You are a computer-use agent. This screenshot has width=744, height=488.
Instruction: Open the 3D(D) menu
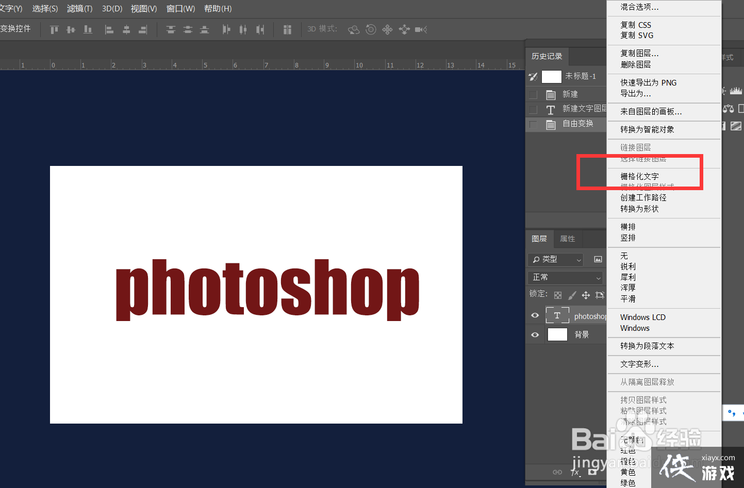pos(112,9)
